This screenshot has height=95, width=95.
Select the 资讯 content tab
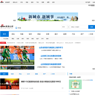pos(4,74)
